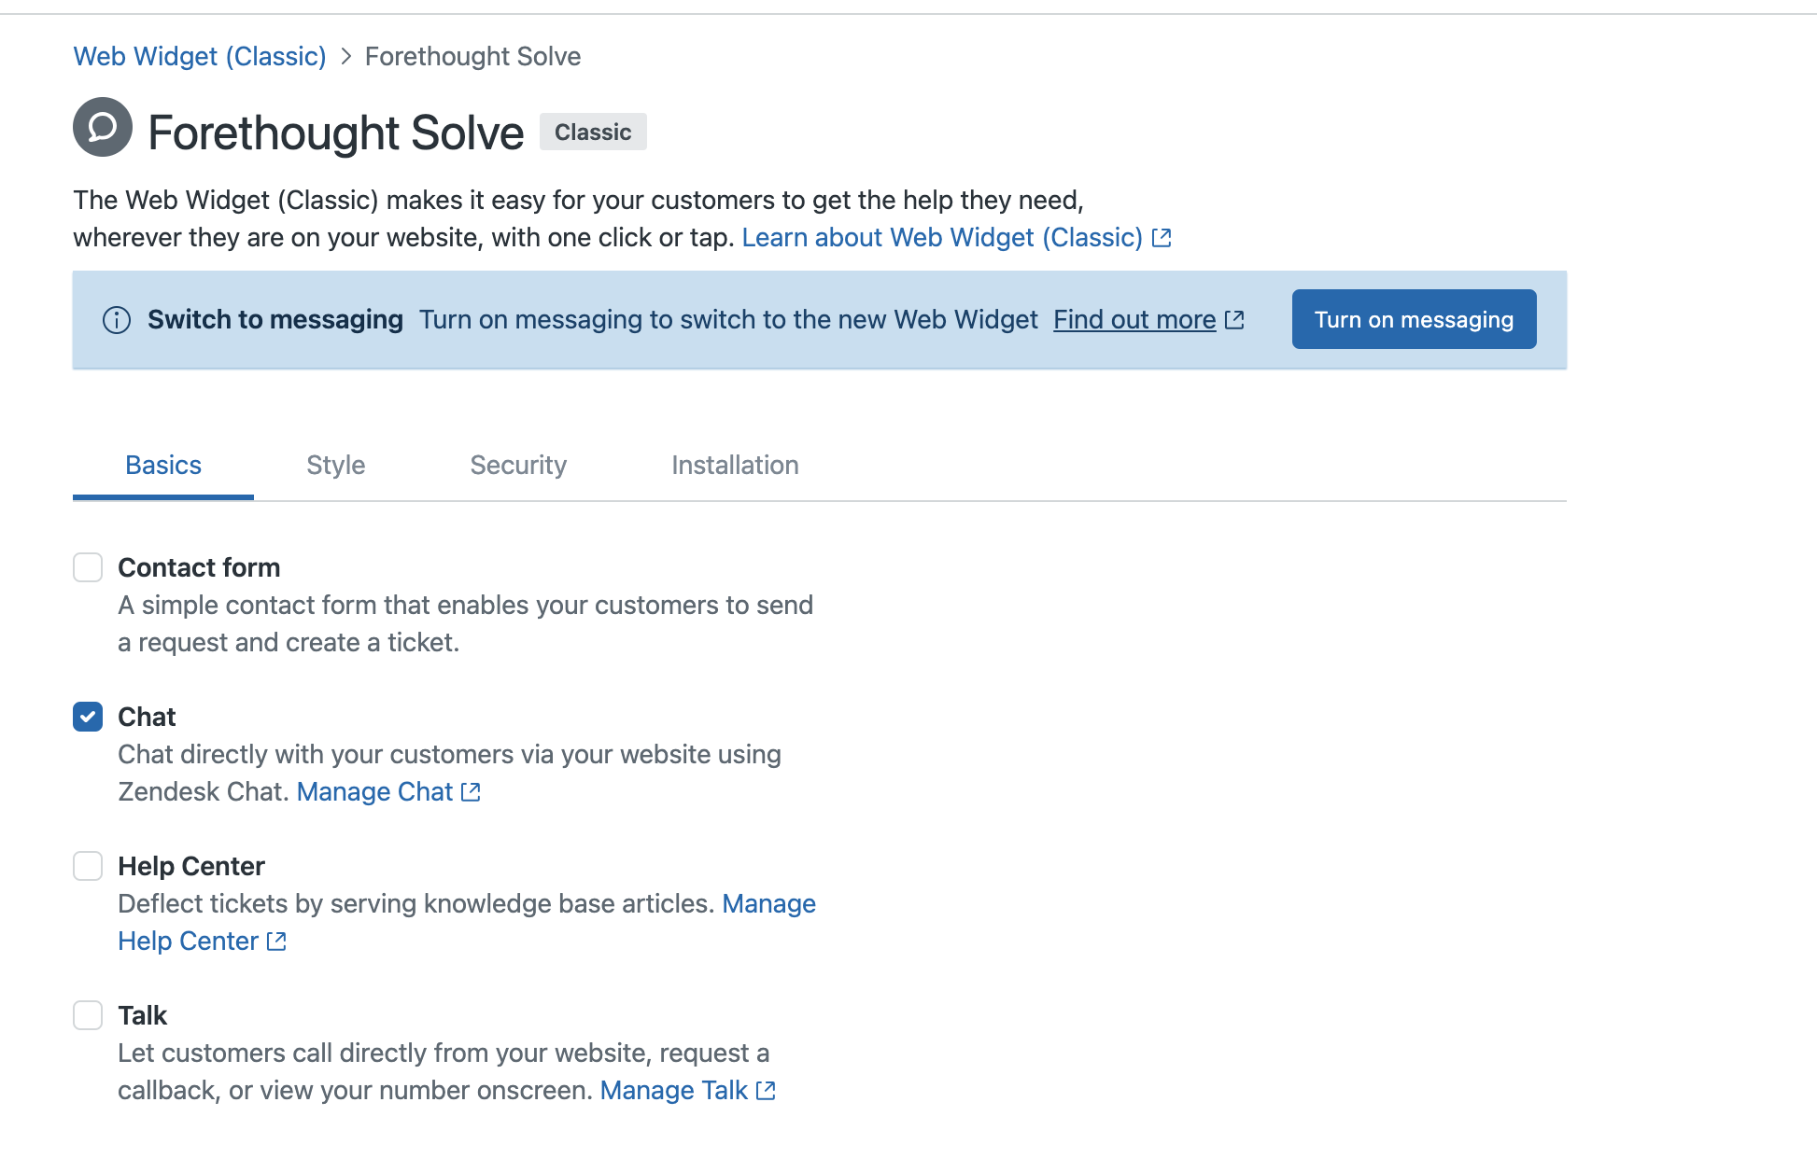Click the Classic badge label
This screenshot has width=1817, height=1172.
pyautogui.click(x=593, y=133)
